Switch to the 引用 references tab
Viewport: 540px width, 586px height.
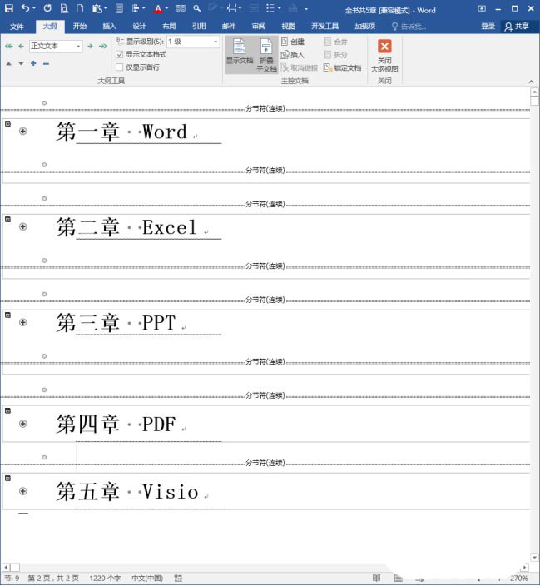point(199,26)
